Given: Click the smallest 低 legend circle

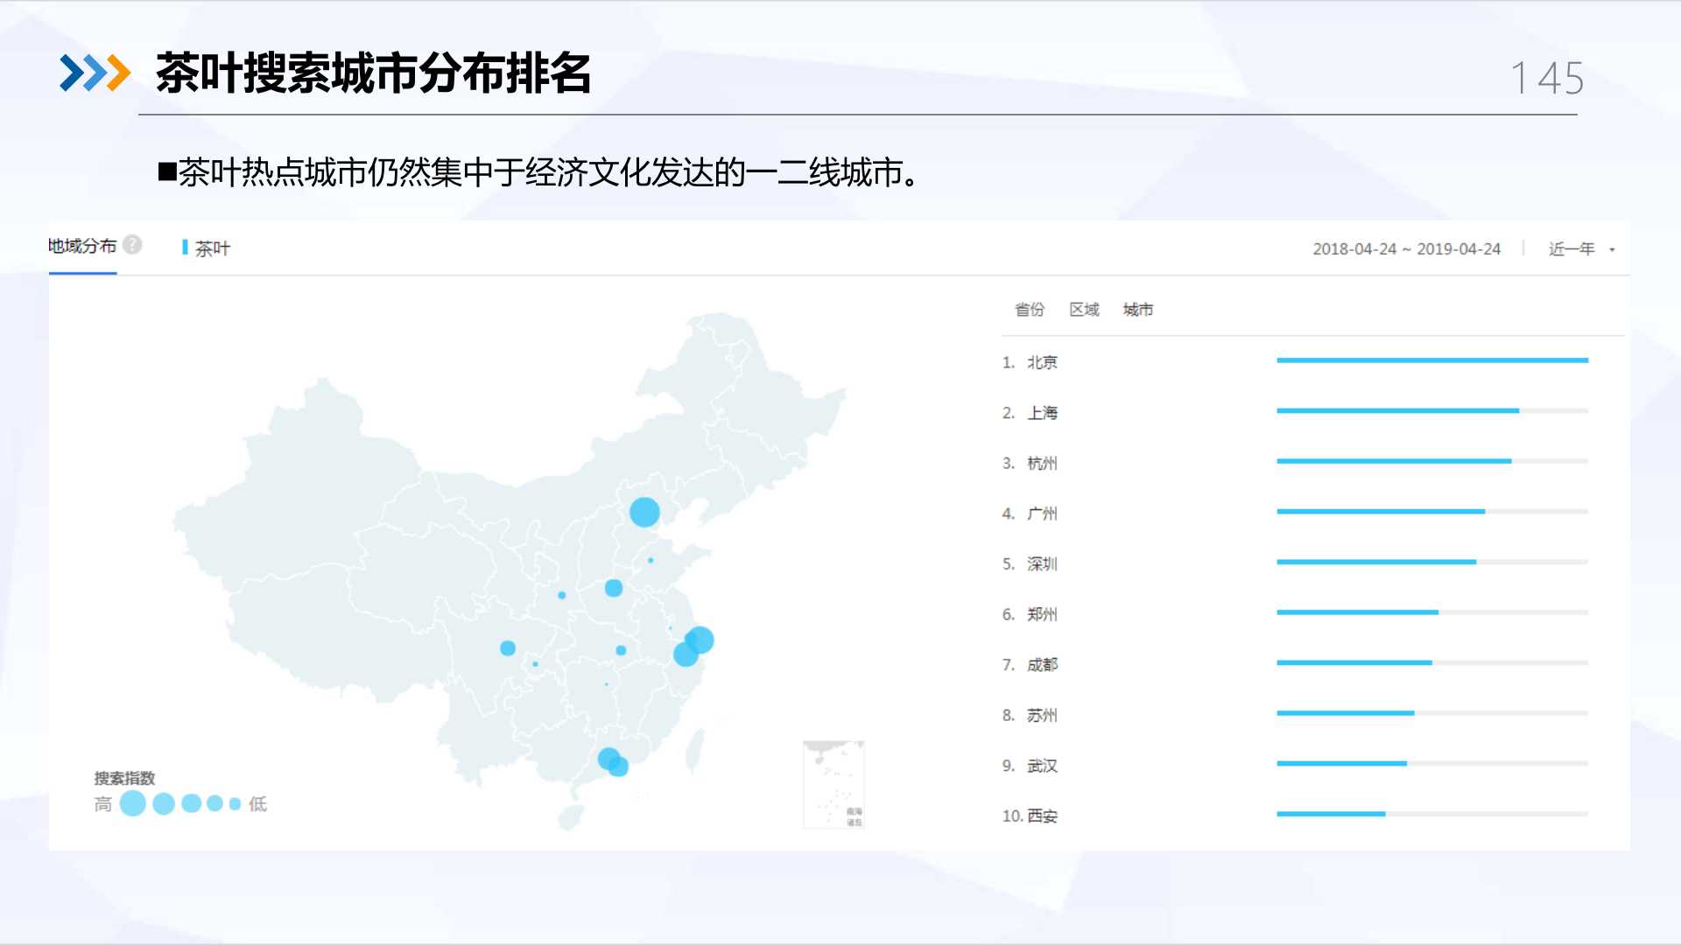Looking at the screenshot, I should [x=235, y=803].
